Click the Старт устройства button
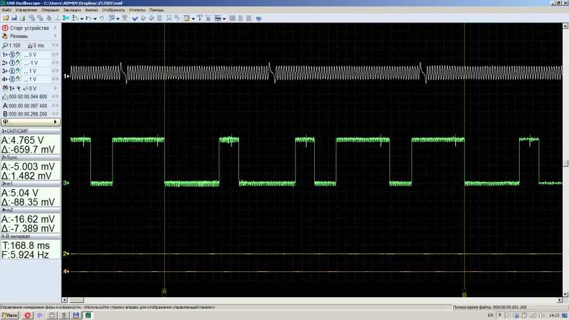The image size is (569, 320). coord(29,28)
